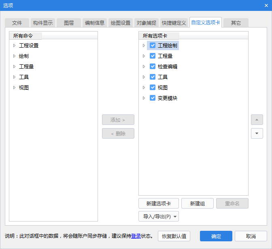
Task: Expand 工程设置 in the commands list
Action: (x=14, y=46)
